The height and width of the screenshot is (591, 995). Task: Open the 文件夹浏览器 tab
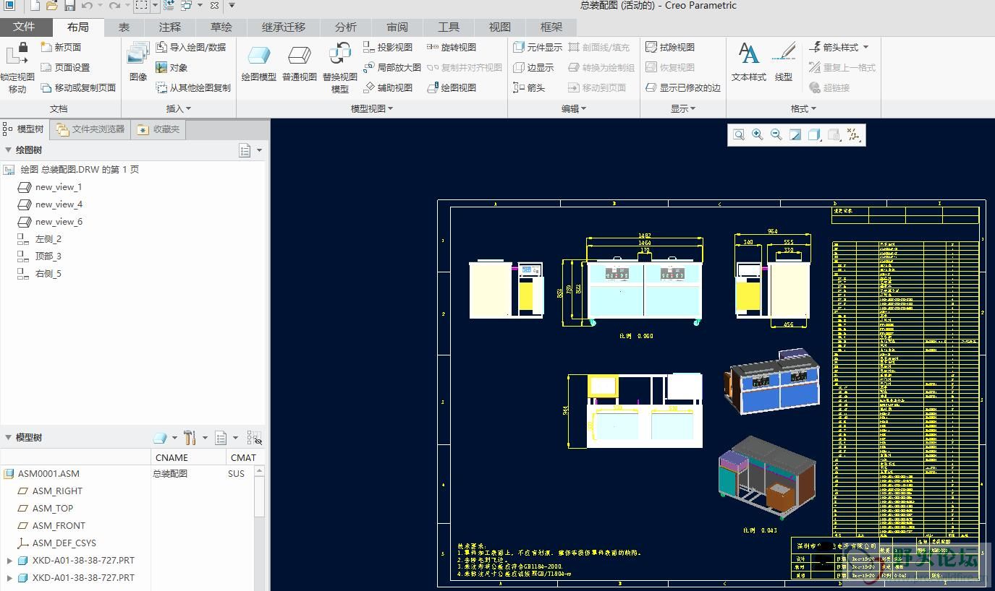[91, 129]
